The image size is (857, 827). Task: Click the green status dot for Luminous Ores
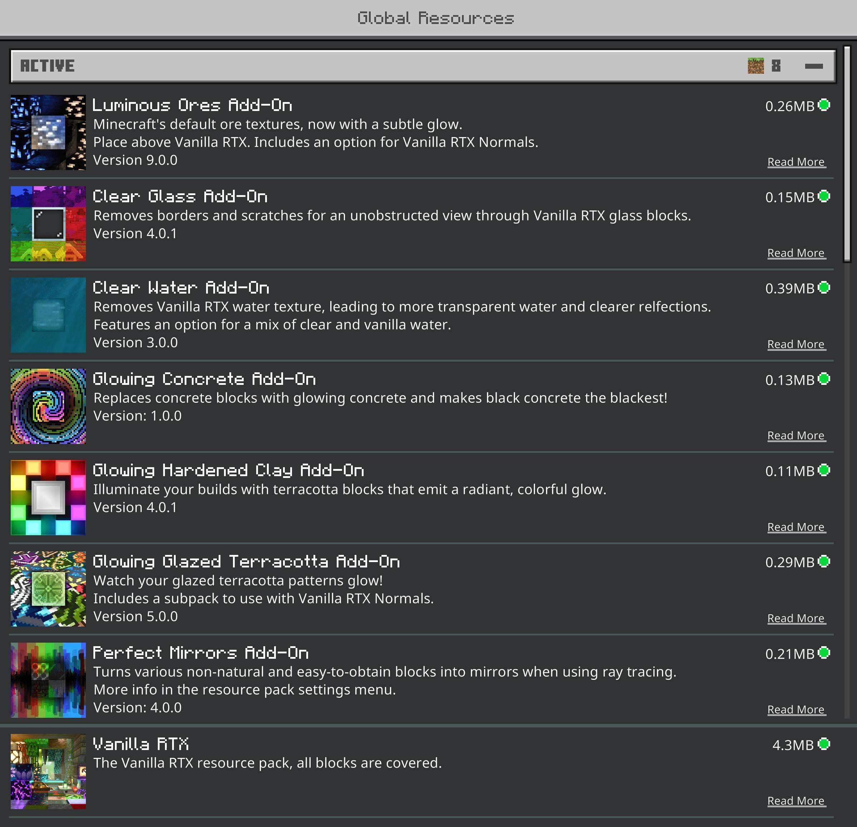pyautogui.click(x=824, y=105)
